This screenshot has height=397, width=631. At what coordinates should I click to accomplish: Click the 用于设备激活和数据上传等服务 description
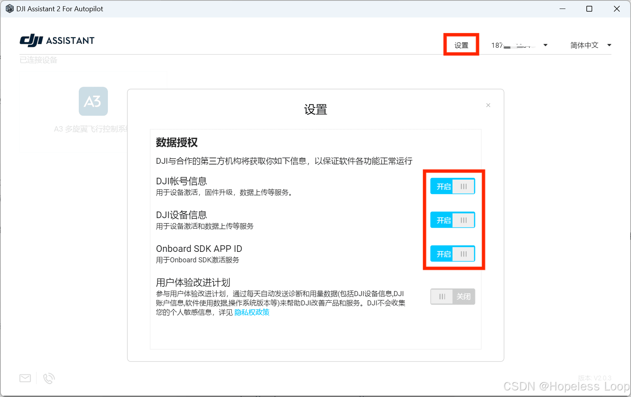coord(205,226)
